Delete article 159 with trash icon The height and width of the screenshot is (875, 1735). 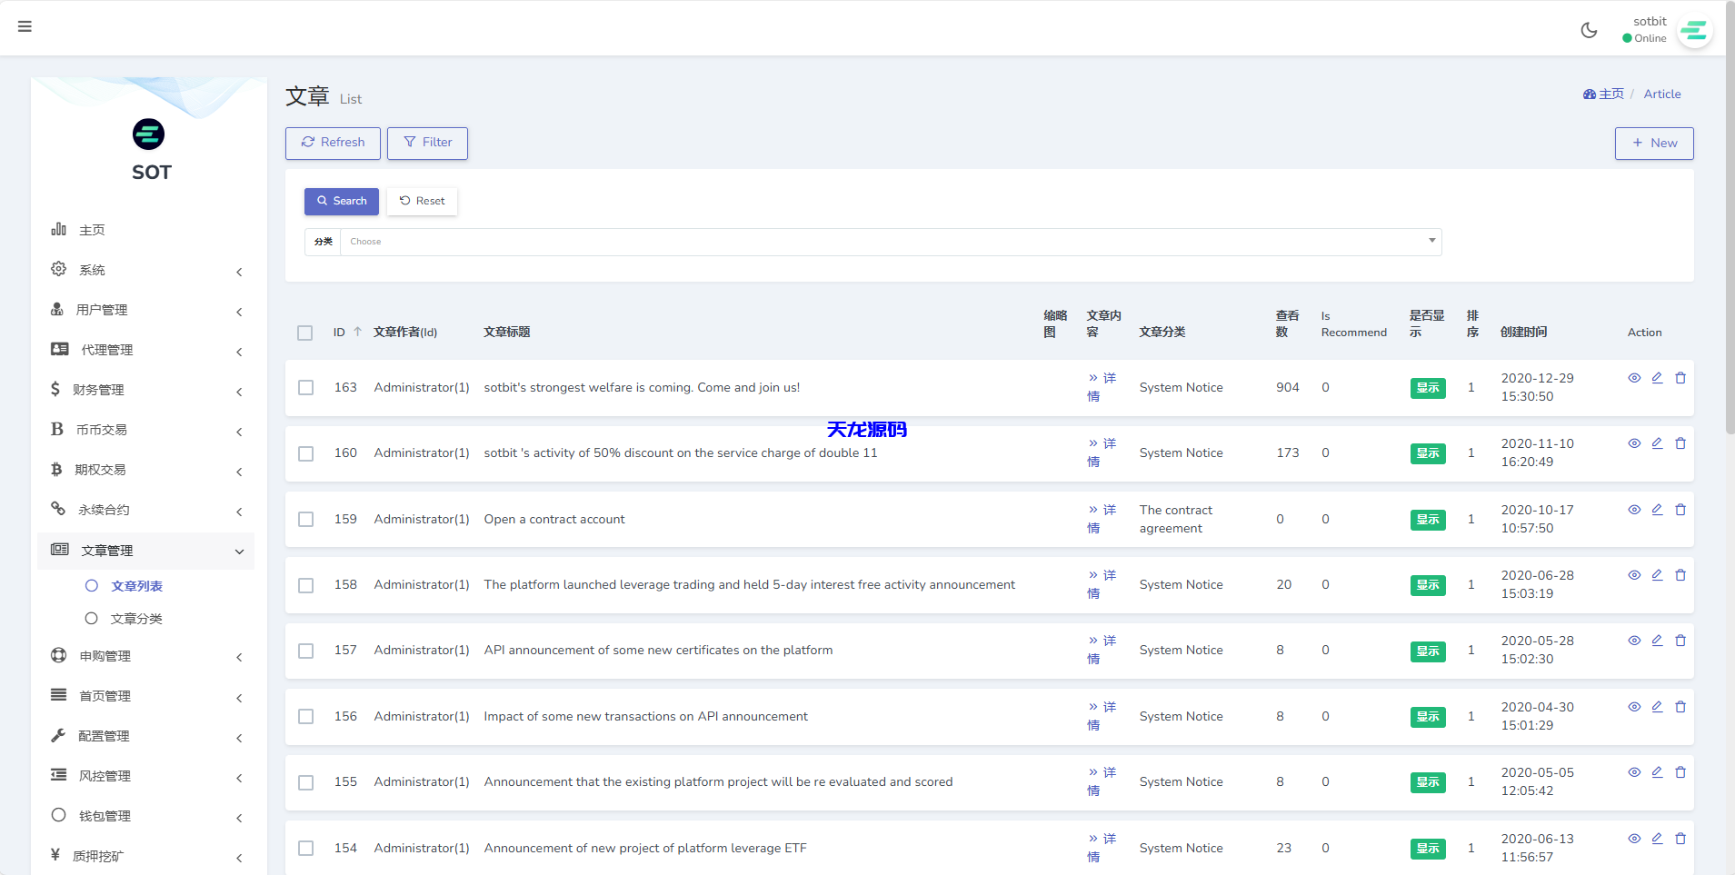click(x=1680, y=510)
